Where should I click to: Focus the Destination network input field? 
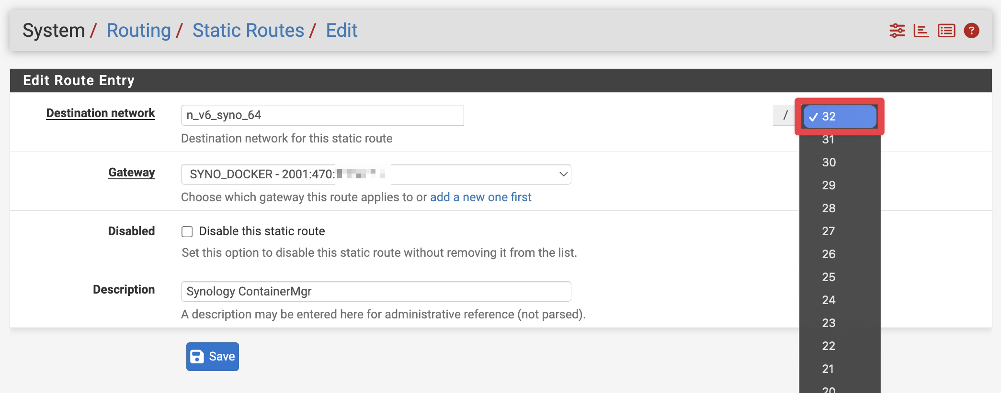pos(322,115)
